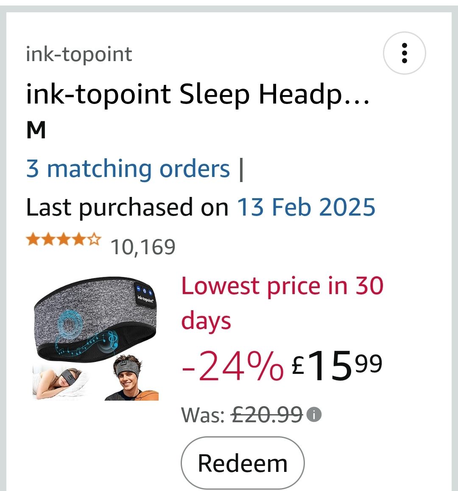Screen dimensions: 458x491
Task: Click the struck-through £20.99 price
Action: tap(267, 415)
